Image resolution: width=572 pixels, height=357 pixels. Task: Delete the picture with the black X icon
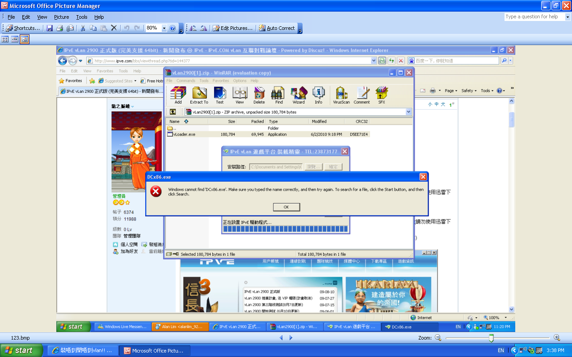tap(114, 28)
